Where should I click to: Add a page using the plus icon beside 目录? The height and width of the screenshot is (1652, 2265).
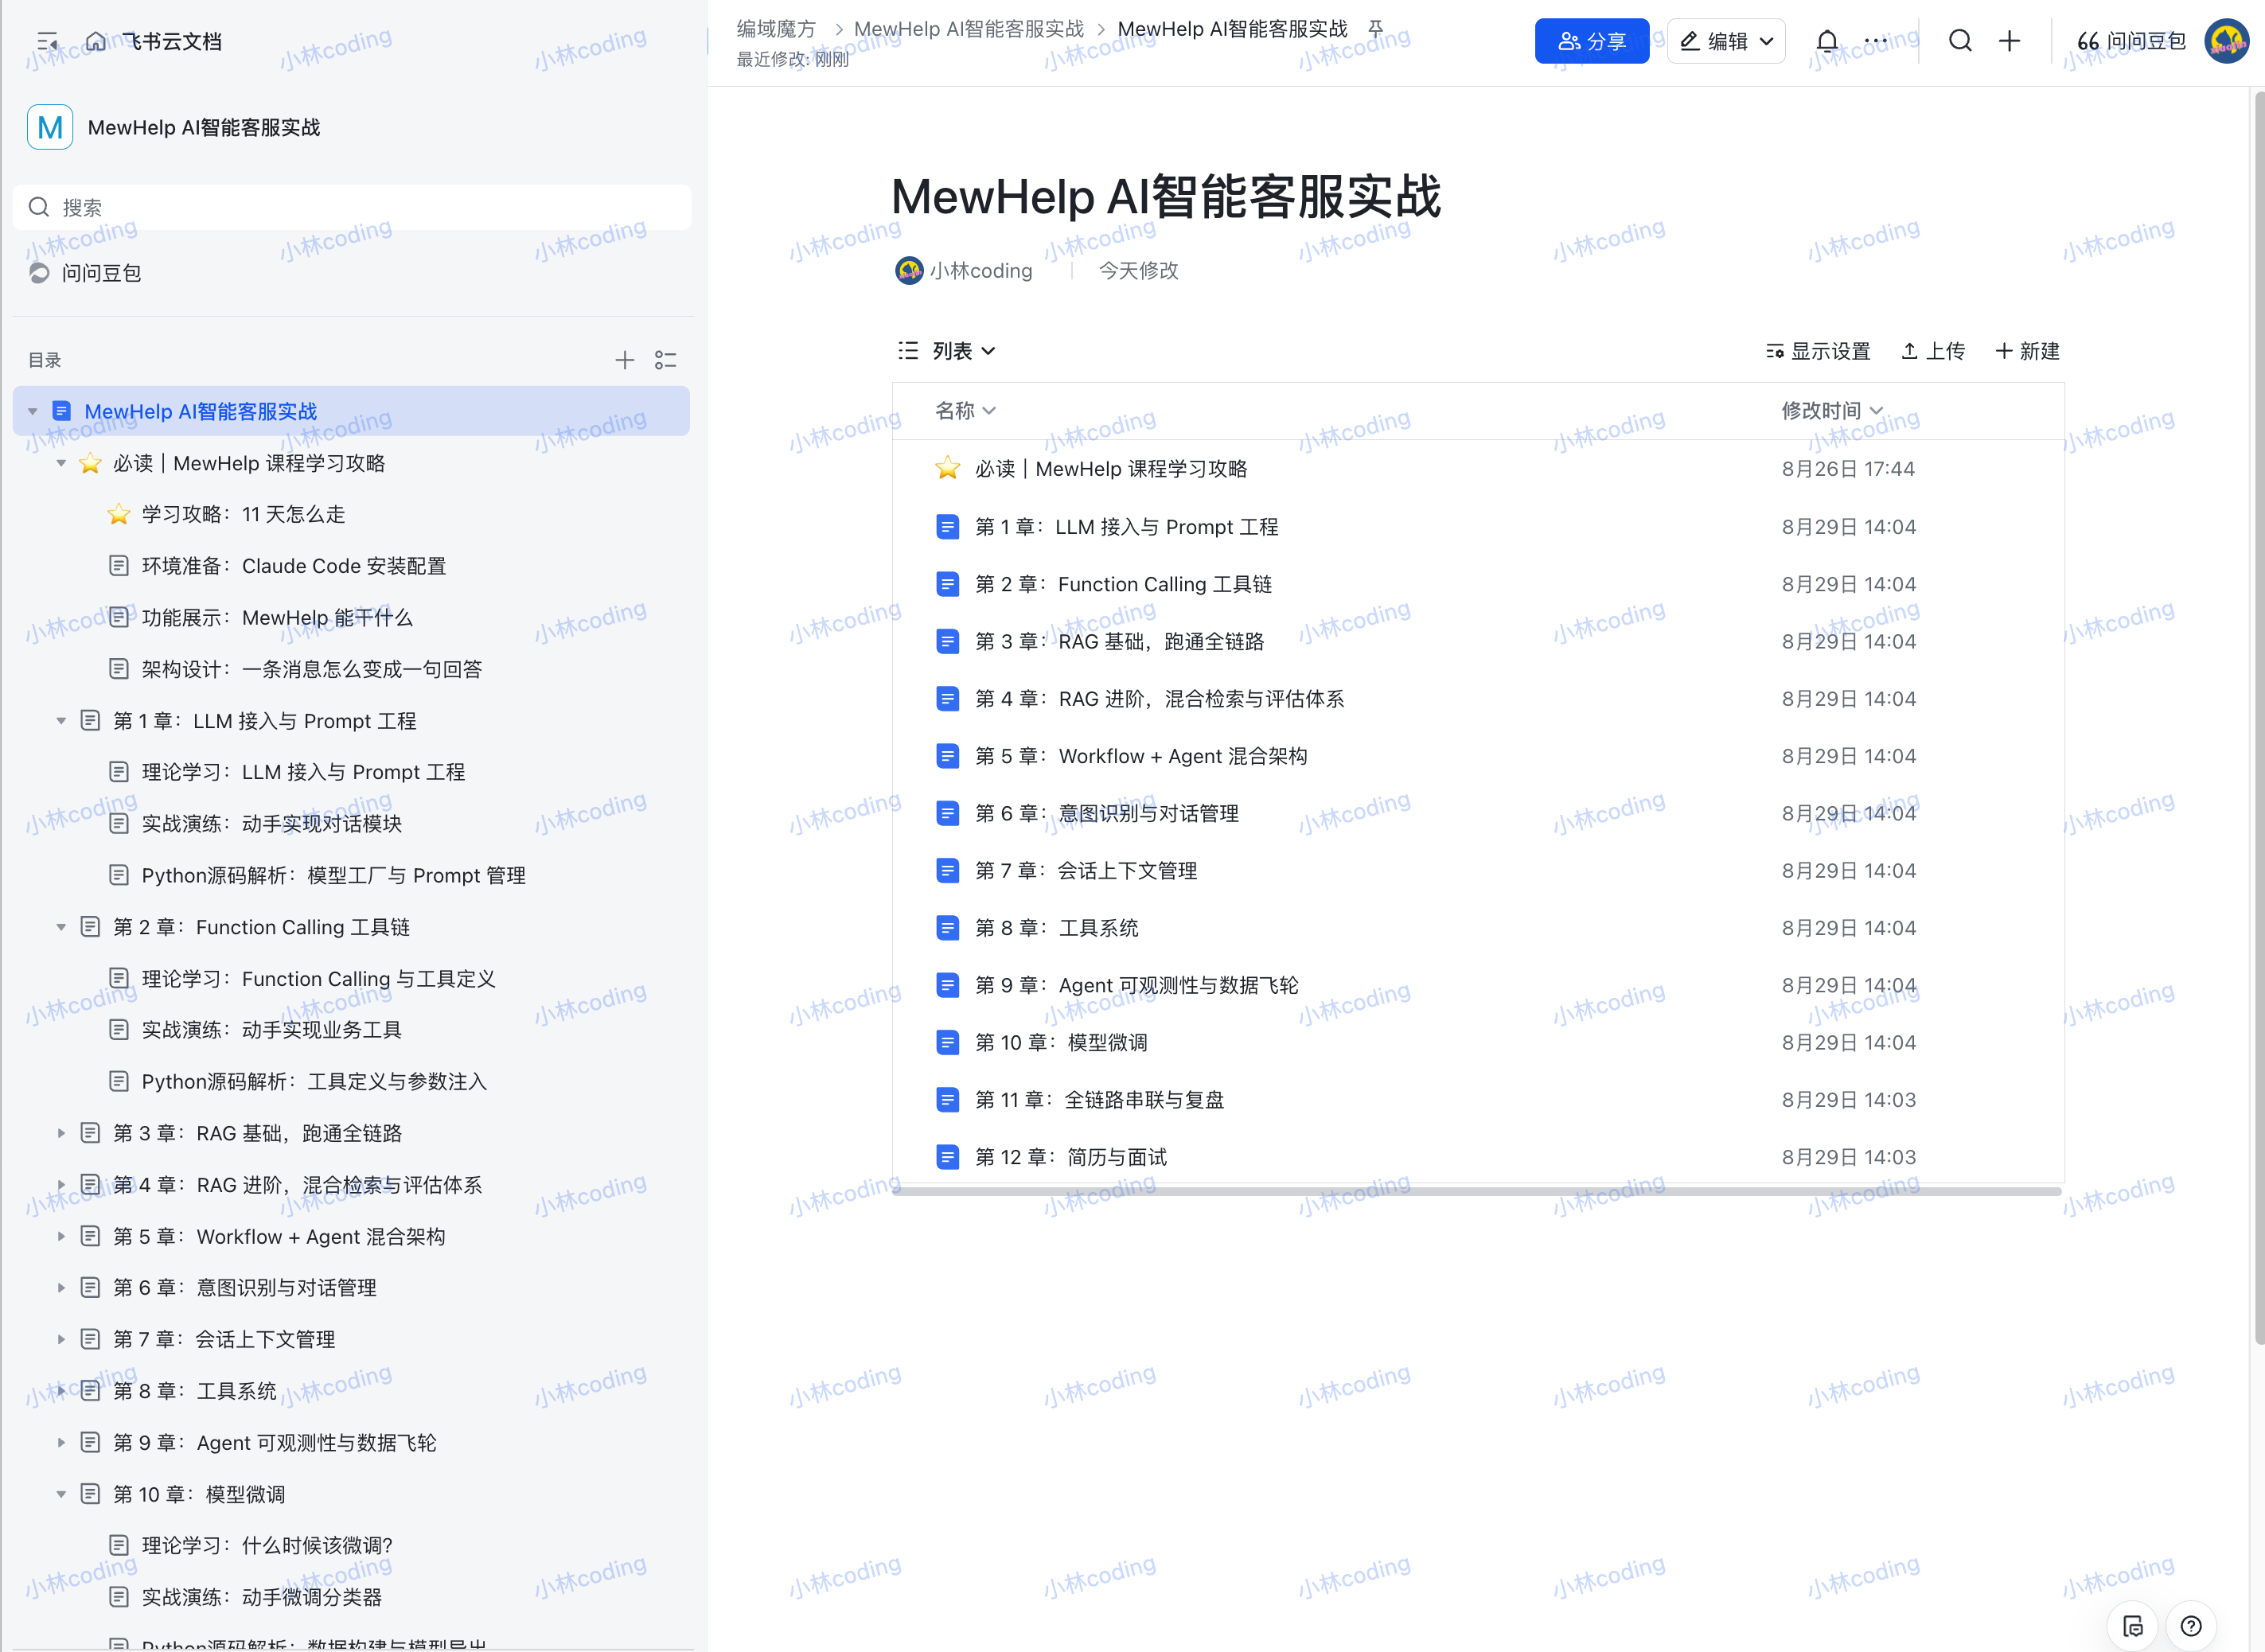tap(624, 360)
